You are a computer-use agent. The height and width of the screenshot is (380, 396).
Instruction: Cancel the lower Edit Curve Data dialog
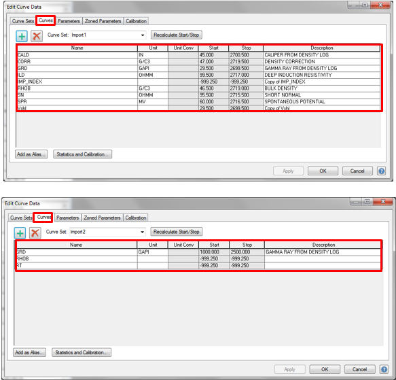(x=359, y=369)
